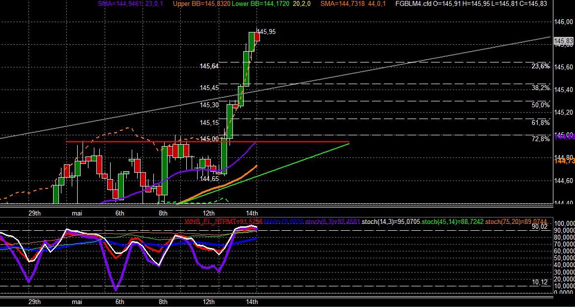Select the 145,64 Fibonacci price label

pos(209,66)
